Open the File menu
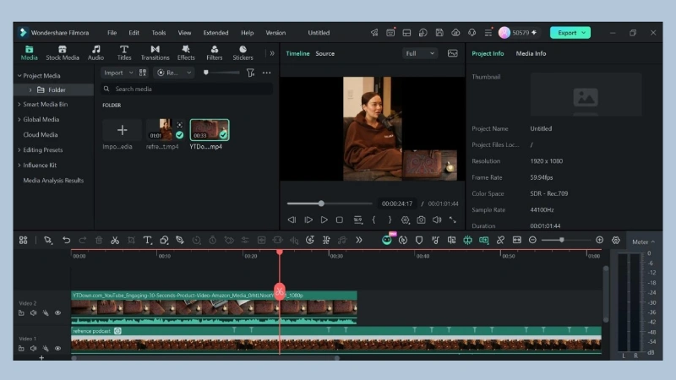 [112, 33]
